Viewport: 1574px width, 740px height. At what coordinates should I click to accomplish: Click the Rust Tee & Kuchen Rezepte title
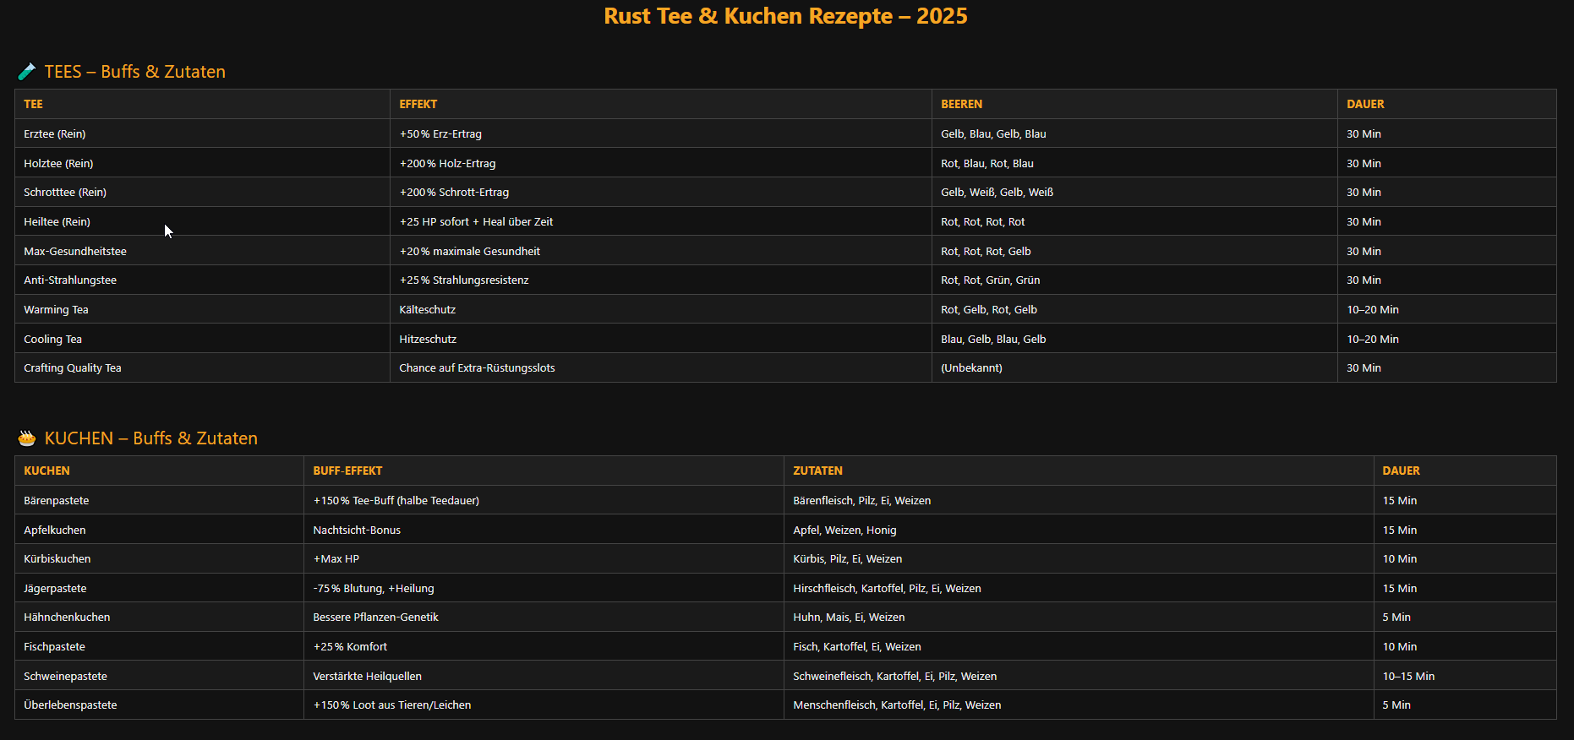[785, 16]
